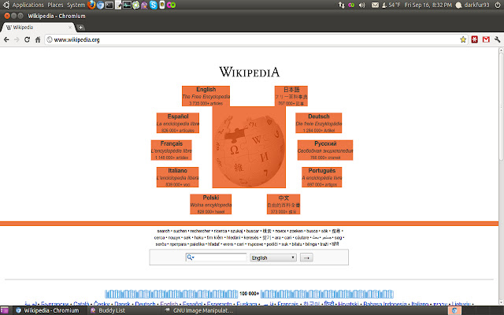Open Japanese 日本語 Wikipedia
The image size is (504, 315).
pyautogui.click(x=291, y=96)
